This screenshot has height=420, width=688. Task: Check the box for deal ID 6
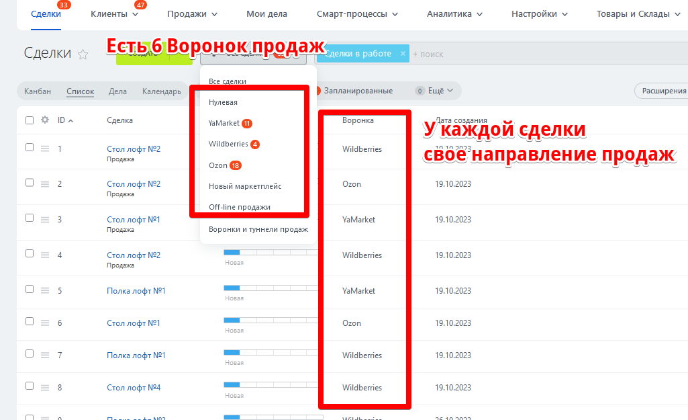(30, 322)
